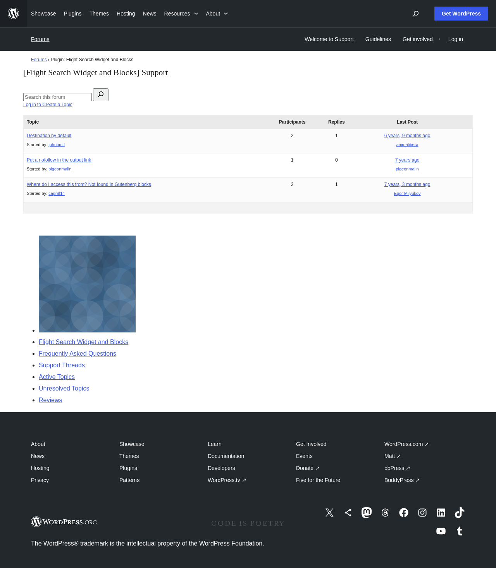View animalibera's profile
This screenshot has width=496, height=568.
point(407,145)
